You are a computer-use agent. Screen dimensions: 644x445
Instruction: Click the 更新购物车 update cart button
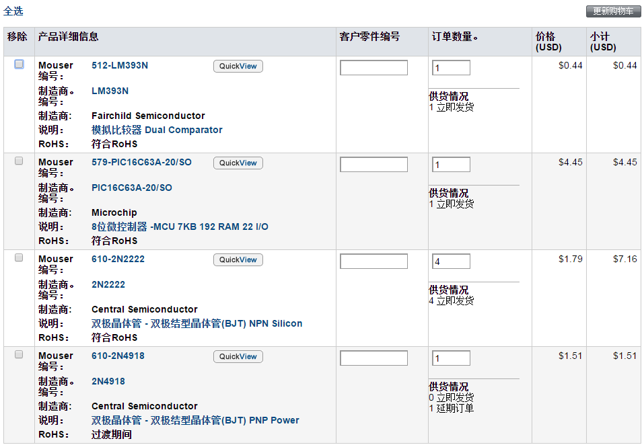[613, 11]
